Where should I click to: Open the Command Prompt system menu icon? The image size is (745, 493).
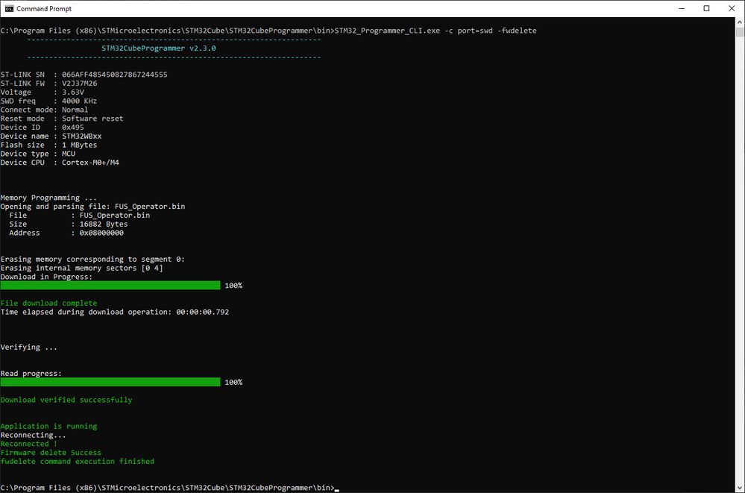9,8
